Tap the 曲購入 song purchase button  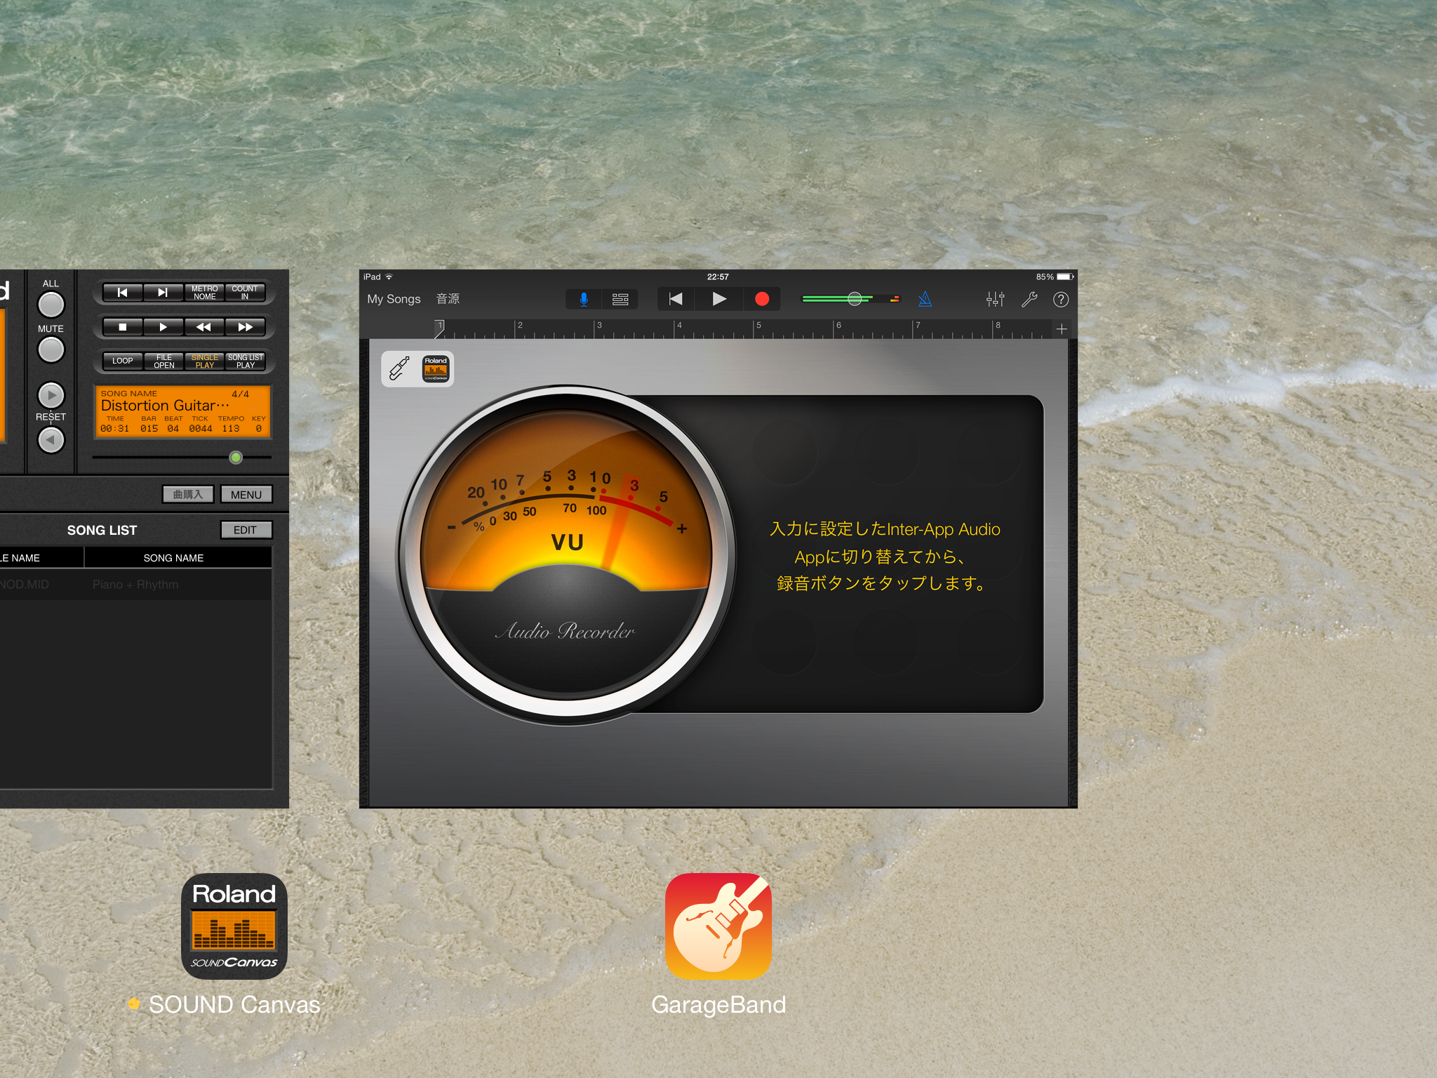pos(188,494)
